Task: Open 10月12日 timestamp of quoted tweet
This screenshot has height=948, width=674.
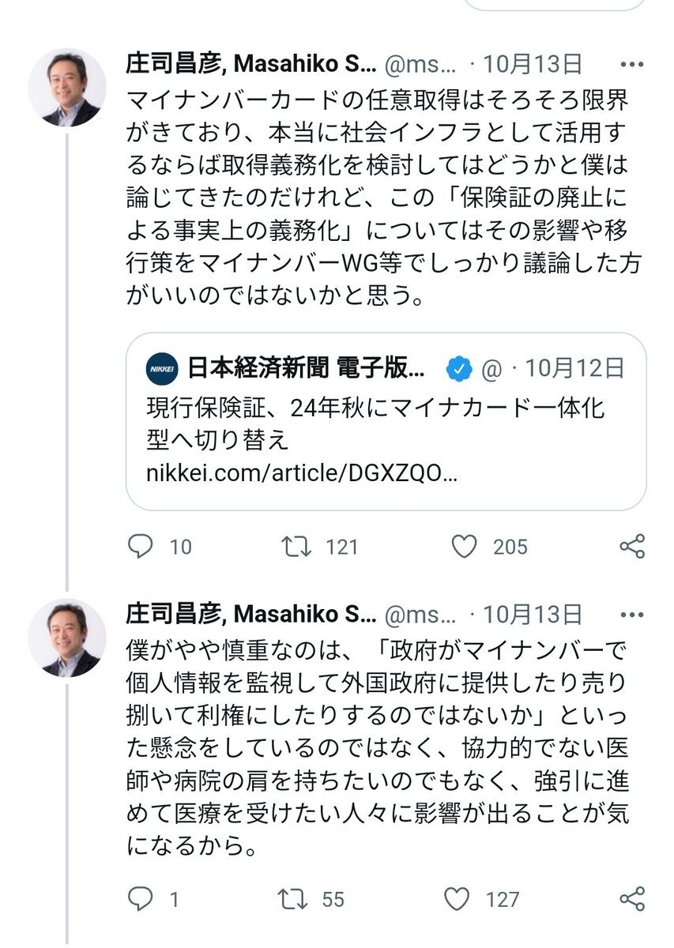Action: click(574, 368)
